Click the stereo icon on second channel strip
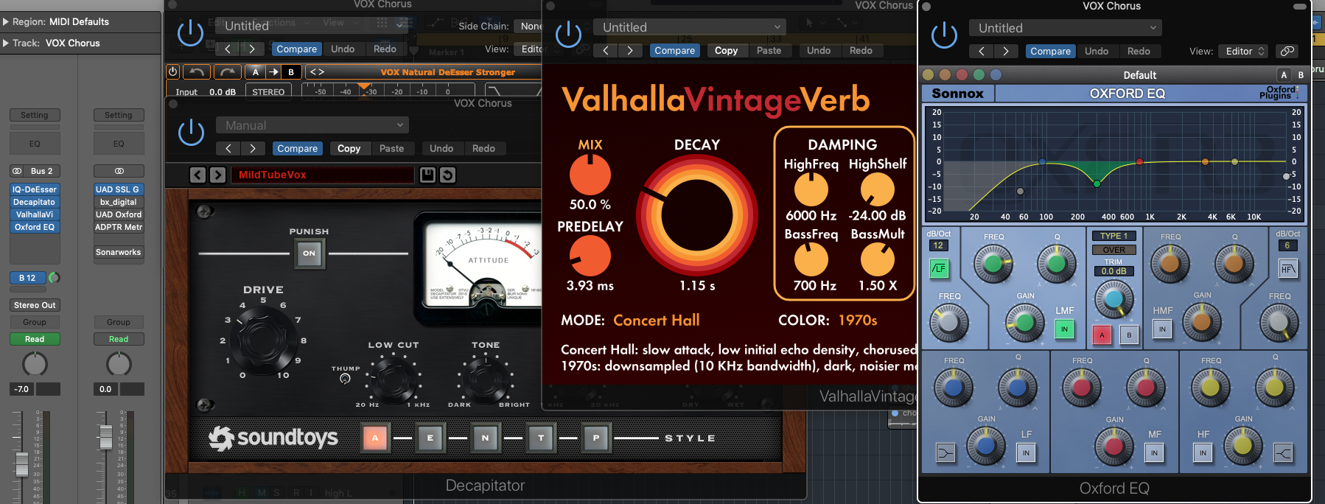The height and width of the screenshot is (504, 1325). (x=119, y=171)
